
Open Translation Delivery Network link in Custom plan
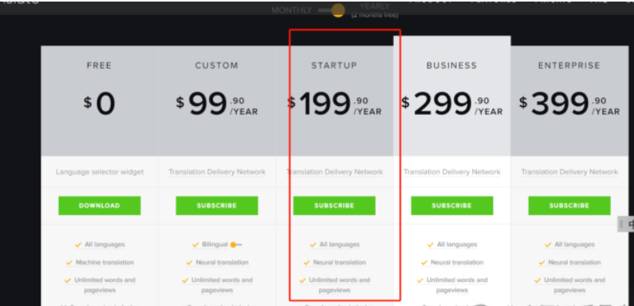[x=217, y=172]
